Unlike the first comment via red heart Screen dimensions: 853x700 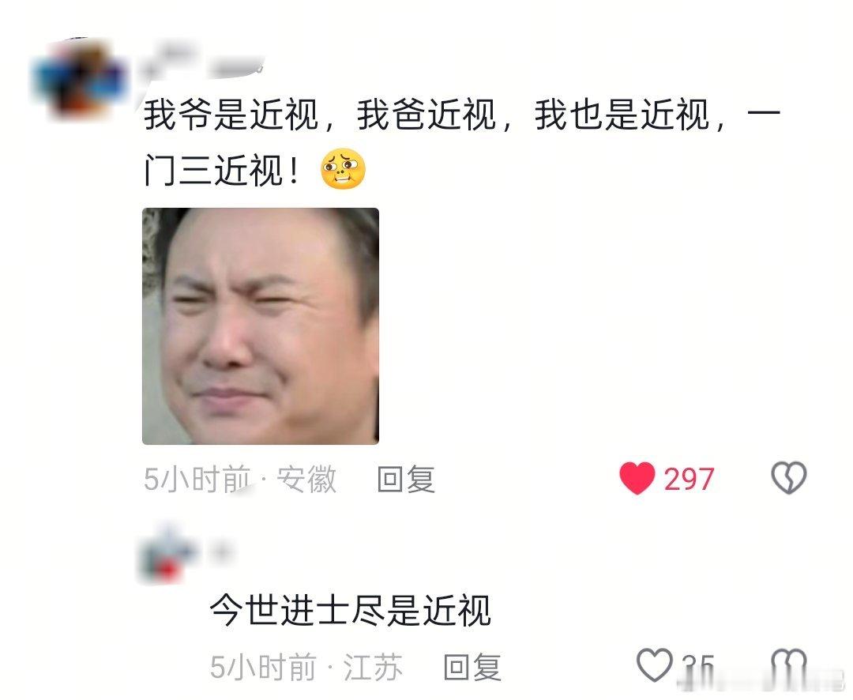click(637, 479)
